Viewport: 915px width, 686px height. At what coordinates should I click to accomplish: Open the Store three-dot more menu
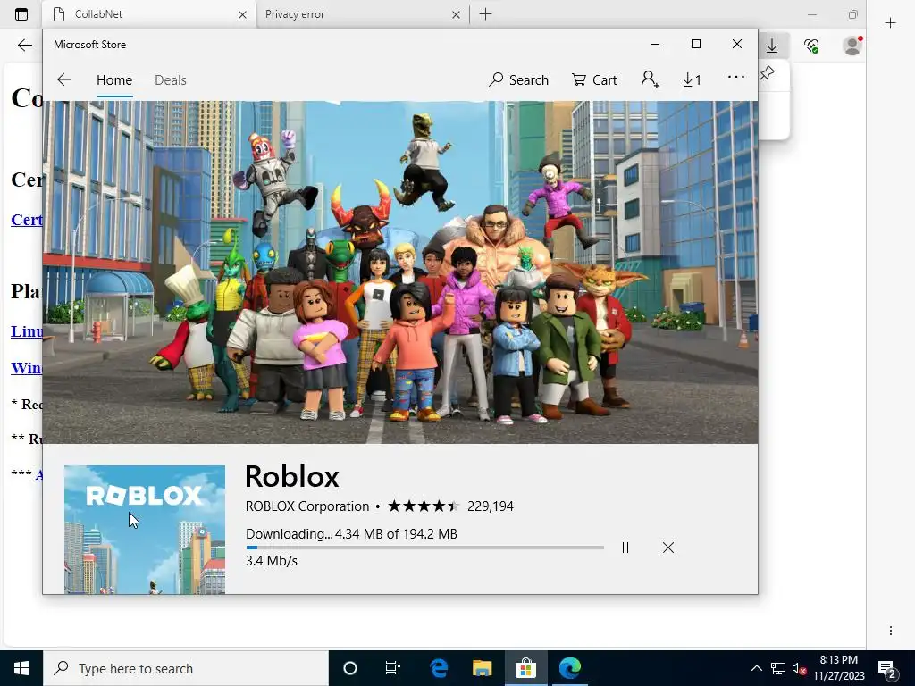coord(736,77)
